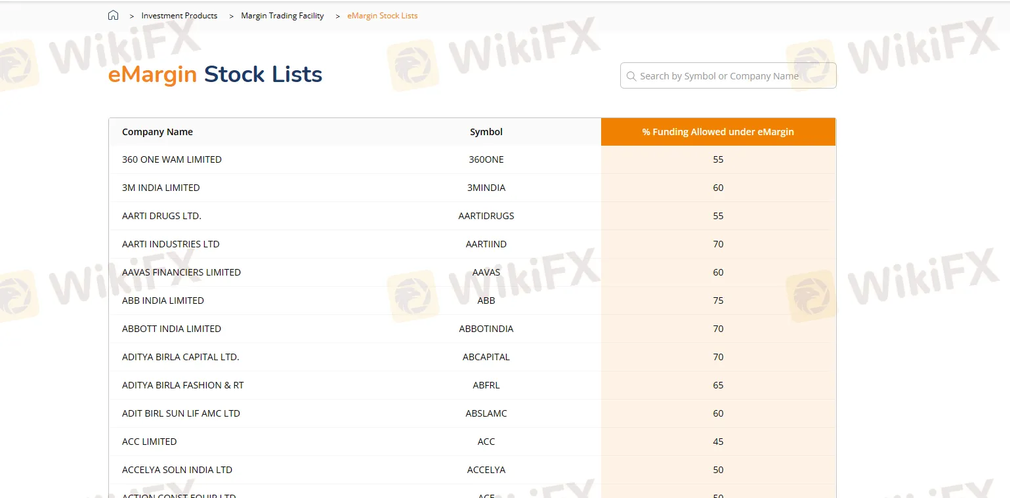Click the AARTIDRUGS symbol cell
Image resolution: width=1010 pixels, height=498 pixels.
pyautogui.click(x=486, y=216)
